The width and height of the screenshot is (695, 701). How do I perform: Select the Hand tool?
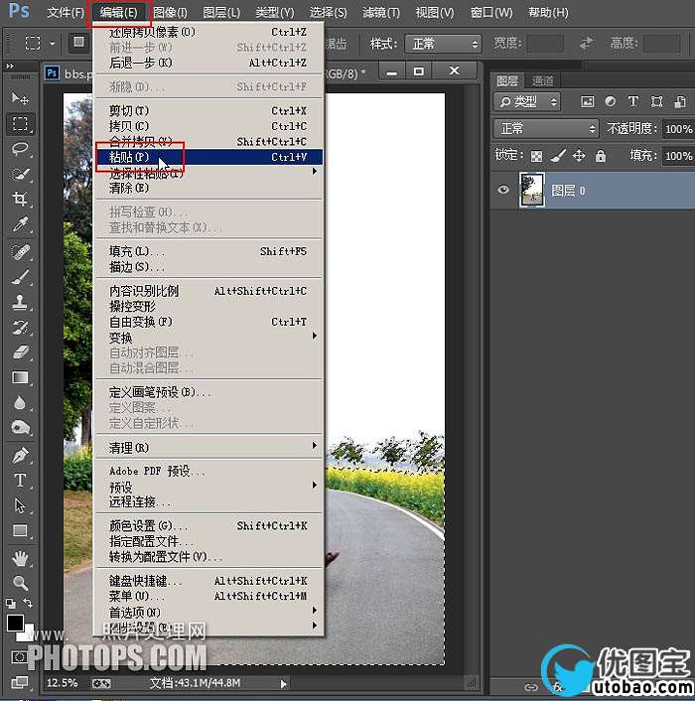(20, 558)
